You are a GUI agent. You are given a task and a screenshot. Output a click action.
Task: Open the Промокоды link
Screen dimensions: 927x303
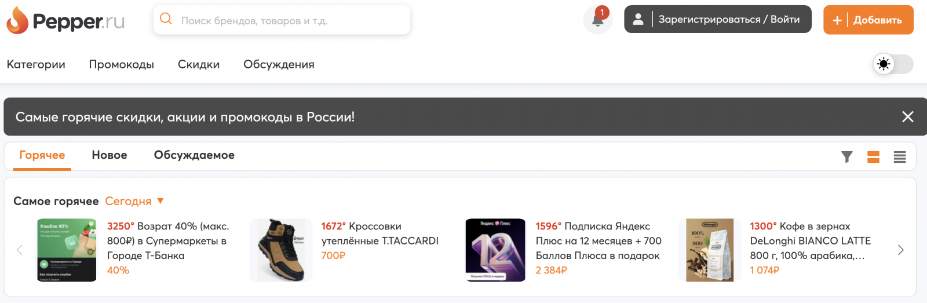121,64
